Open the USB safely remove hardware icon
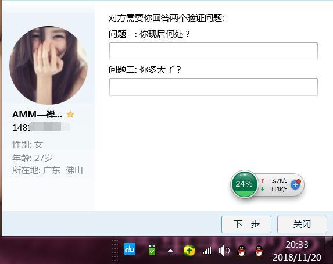The width and height of the screenshot is (333, 264). pyautogui.click(x=152, y=250)
